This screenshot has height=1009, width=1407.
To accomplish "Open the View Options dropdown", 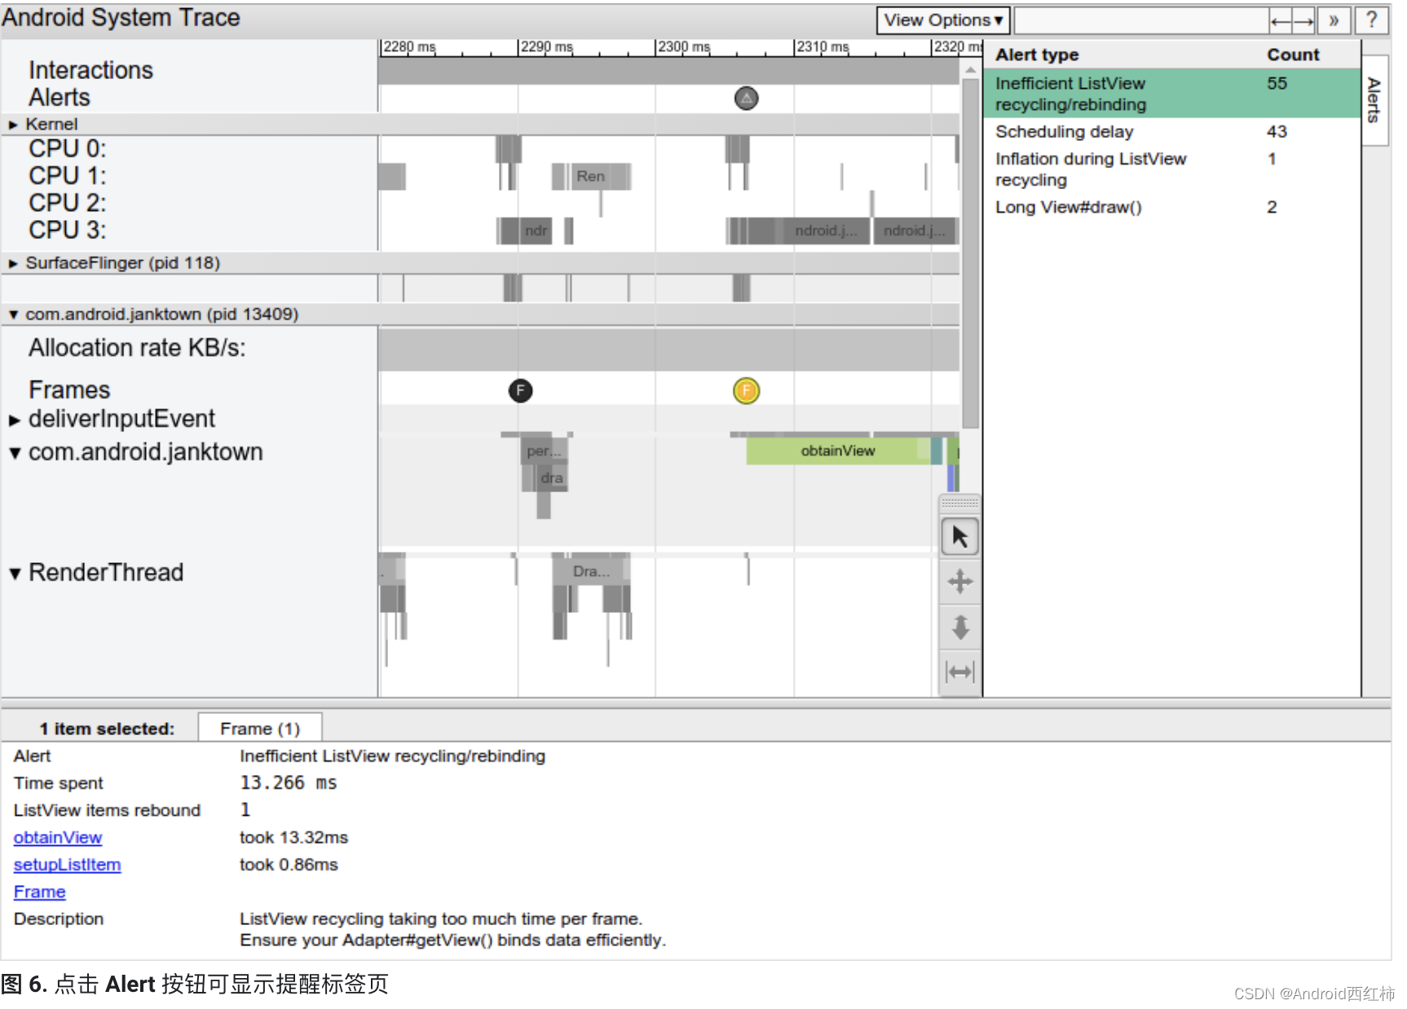I will tap(942, 20).
